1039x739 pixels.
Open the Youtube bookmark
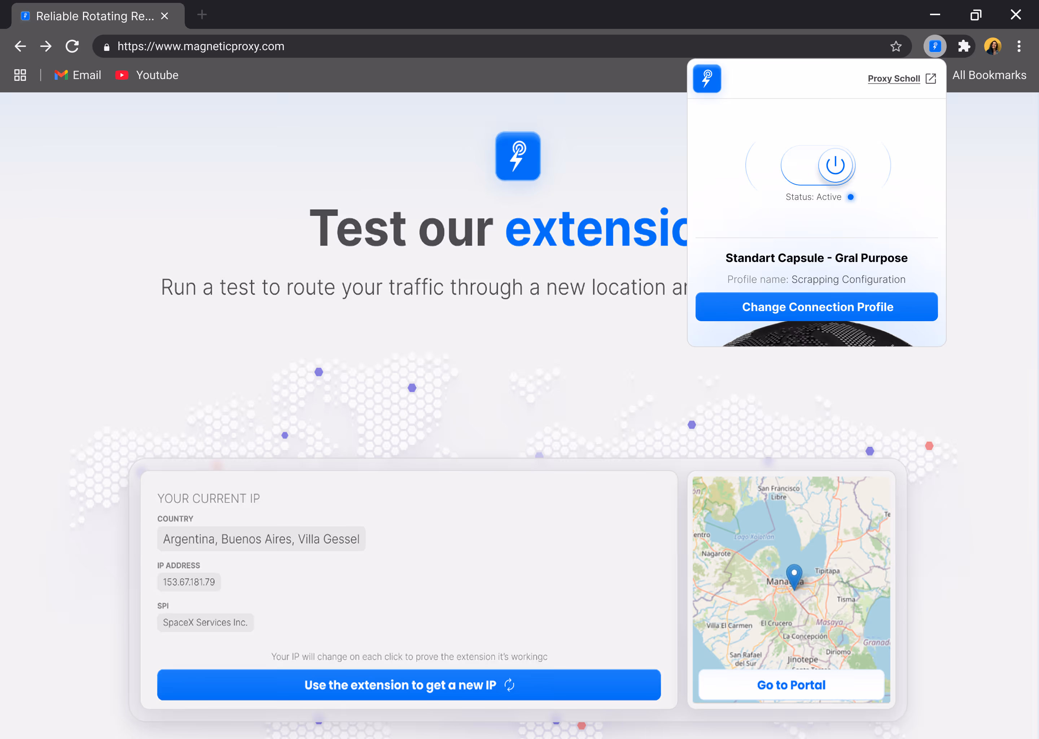pyautogui.click(x=147, y=75)
